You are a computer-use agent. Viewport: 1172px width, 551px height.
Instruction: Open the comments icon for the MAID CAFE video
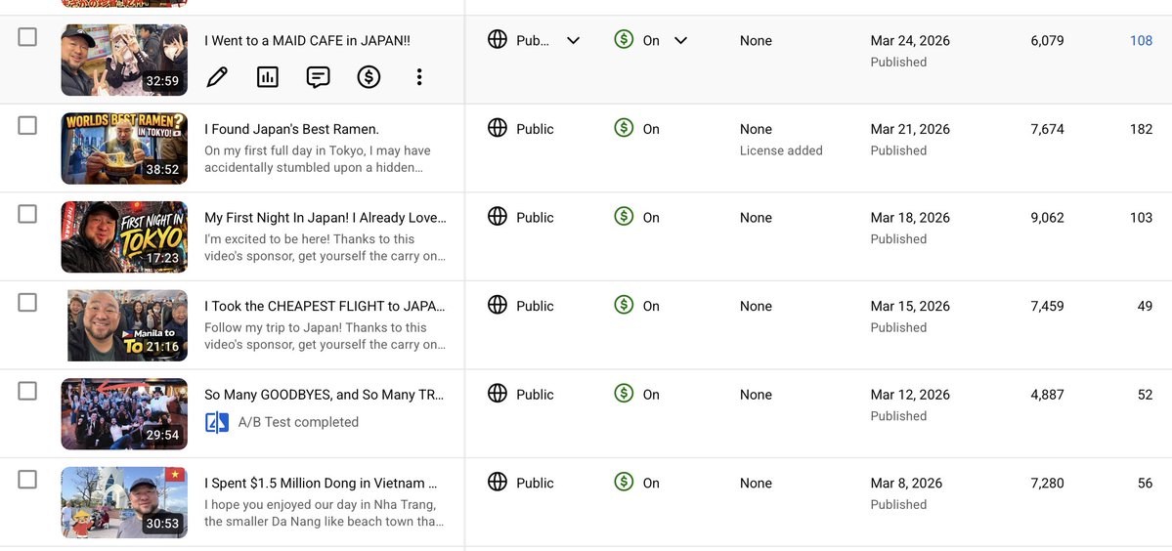tap(319, 77)
